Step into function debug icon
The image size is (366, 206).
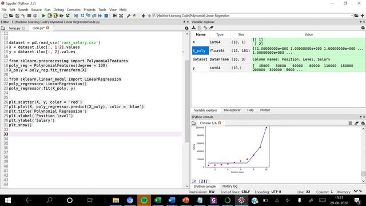pos(88,15)
